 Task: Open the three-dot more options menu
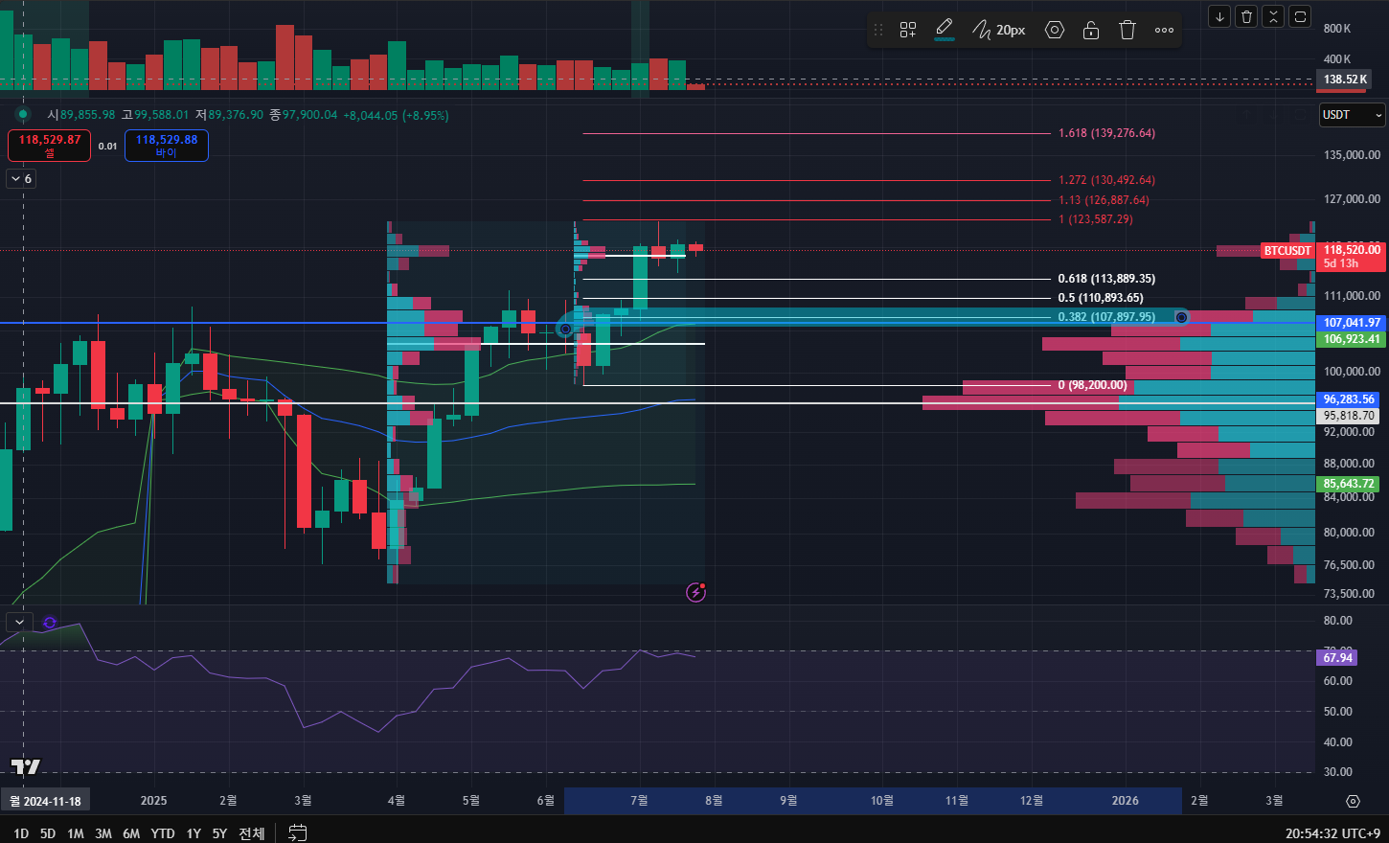point(1164,30)
